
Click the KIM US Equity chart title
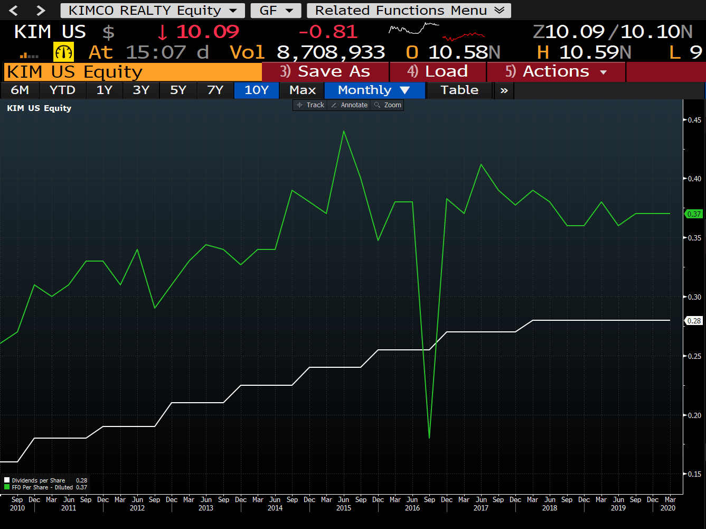point(39,108)
